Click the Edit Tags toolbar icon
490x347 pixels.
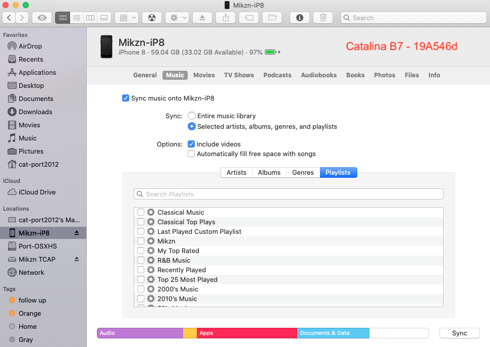click(249, 18)
